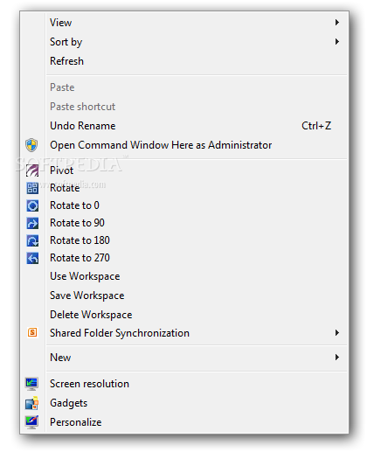
Task: Click the shield icon beside Open Command Window
Action: (x=31, y=145)
